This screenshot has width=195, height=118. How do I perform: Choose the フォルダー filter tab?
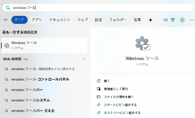click(x=118, y=20)
